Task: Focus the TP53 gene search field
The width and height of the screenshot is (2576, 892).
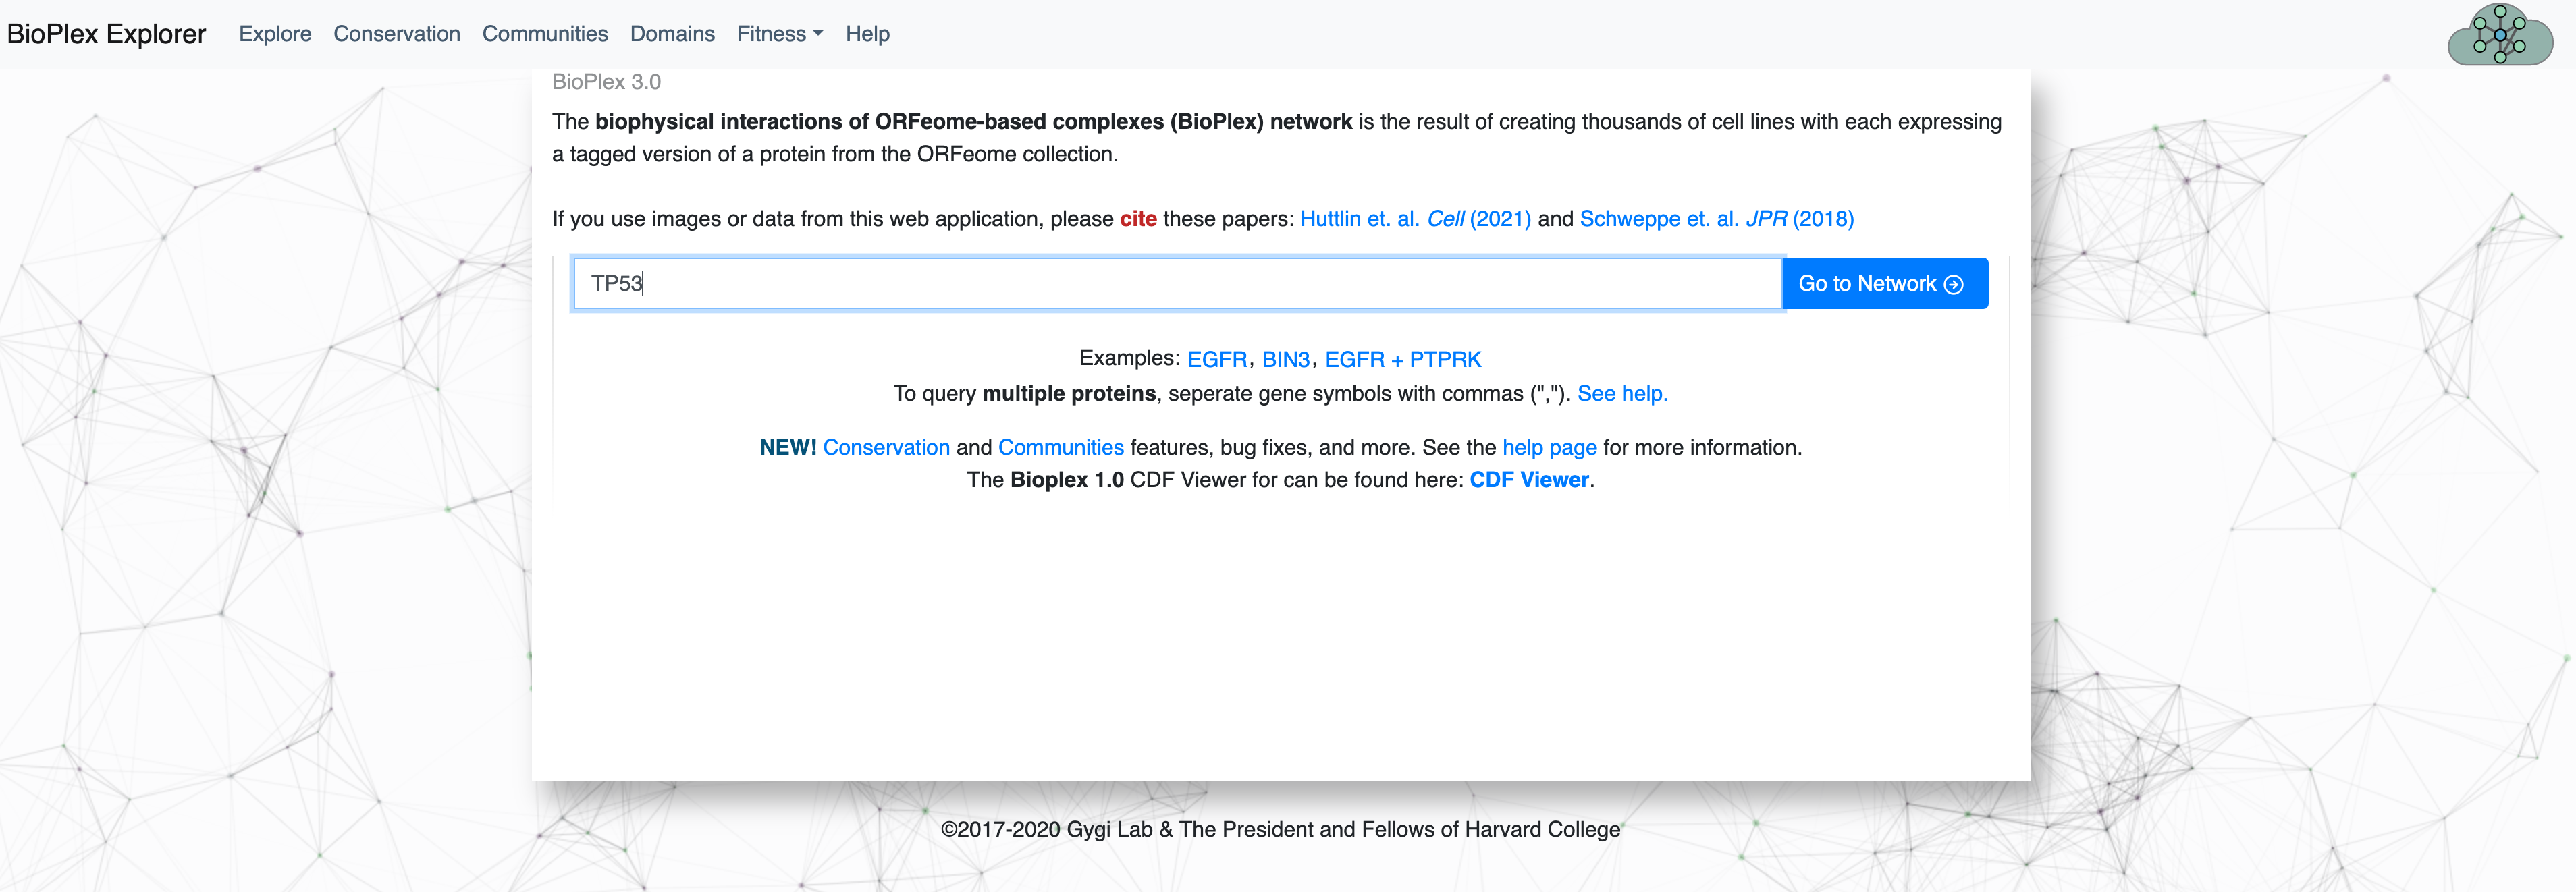Action: (1177, 284)
